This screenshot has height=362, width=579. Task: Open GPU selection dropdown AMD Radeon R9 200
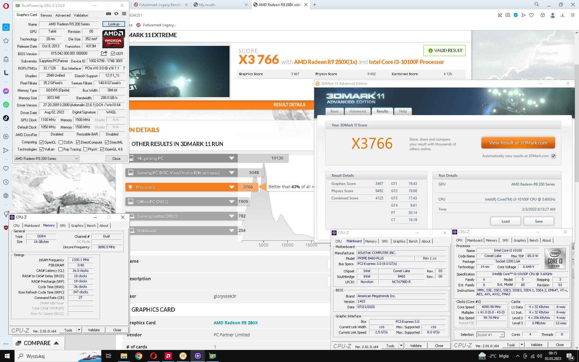pos(47,159)
